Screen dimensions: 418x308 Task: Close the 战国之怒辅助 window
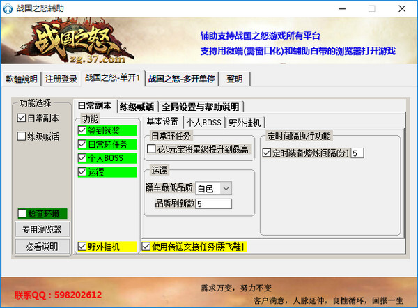point(402,8)
